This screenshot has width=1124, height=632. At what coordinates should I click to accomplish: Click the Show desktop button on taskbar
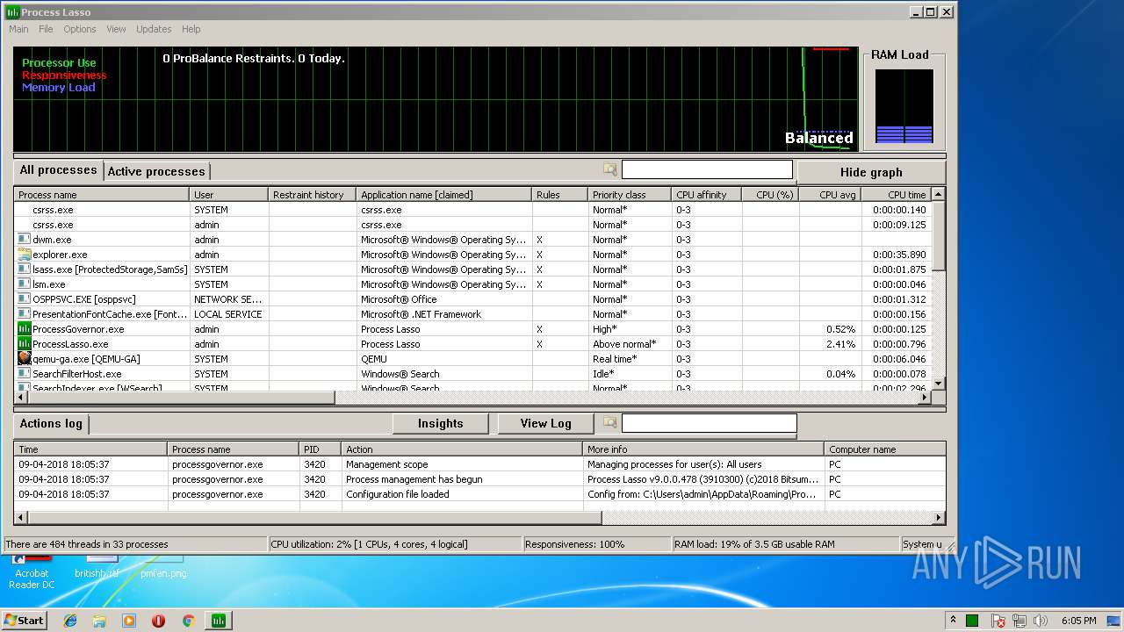pos(1114,621)
